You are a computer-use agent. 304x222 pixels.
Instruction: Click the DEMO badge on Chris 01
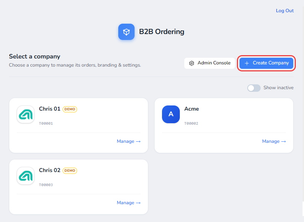pyautogui.click(x=70, y=109)
